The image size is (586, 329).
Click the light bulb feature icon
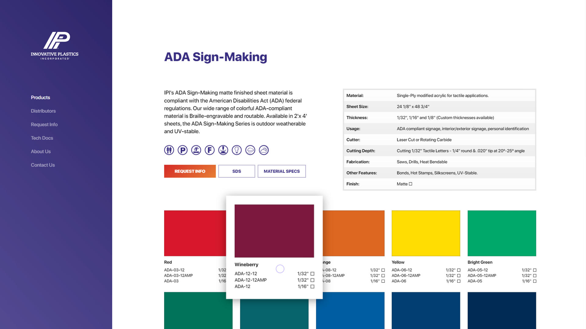coord(237,150)
